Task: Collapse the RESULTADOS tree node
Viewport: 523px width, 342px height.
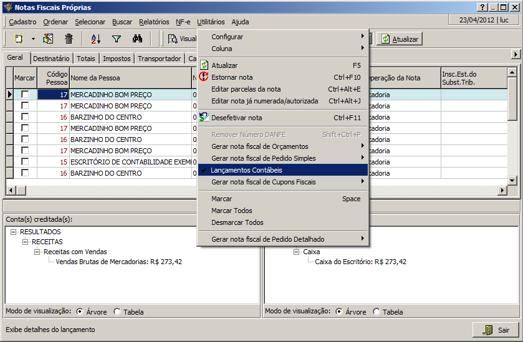Action: pyautogui.click(x=14, y=232)
